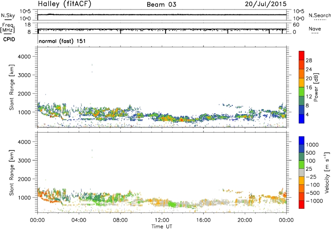Image resolution: width=331 pixels, height=229 pixels.
Task: Click the red top segment of power colorbar
Action: pyautogui.click(x=302, y=55)
